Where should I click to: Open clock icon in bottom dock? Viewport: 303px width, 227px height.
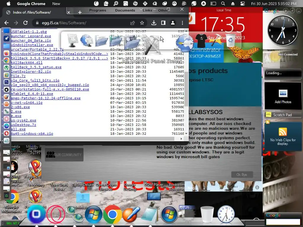pos(226,214)
